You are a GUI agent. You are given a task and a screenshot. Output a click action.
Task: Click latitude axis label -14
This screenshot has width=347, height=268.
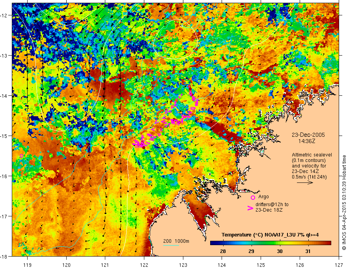(x=4, y=96)
